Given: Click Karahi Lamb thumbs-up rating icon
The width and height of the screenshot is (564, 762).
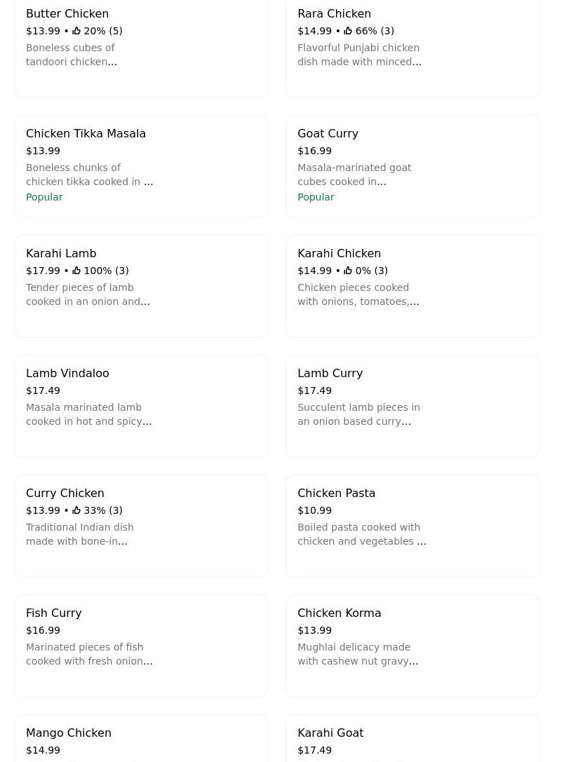Looking at the screenshot, I should pos(76,271).
